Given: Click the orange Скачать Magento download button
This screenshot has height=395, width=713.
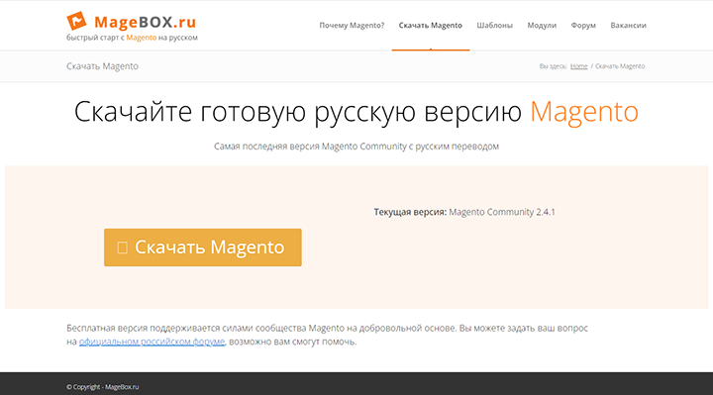Looking at the screenshot, I should coord(203,247).
